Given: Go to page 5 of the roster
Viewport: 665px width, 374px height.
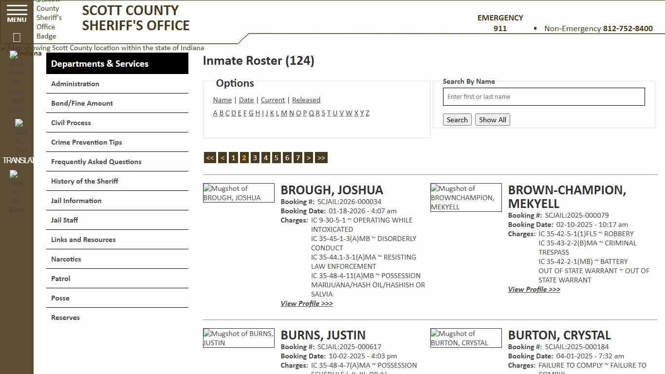Looking at the screenshot, I should tap(276, 157).
